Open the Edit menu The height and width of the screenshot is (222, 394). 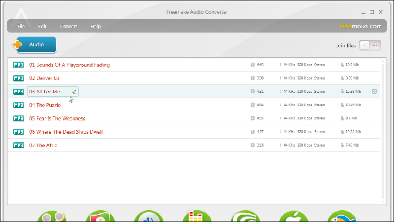pyautogui.click(x=42, y=26)
